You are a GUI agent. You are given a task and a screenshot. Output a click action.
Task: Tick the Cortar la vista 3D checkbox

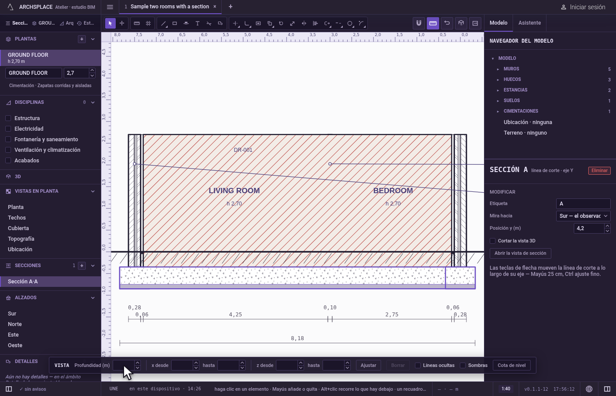(493, 241)
